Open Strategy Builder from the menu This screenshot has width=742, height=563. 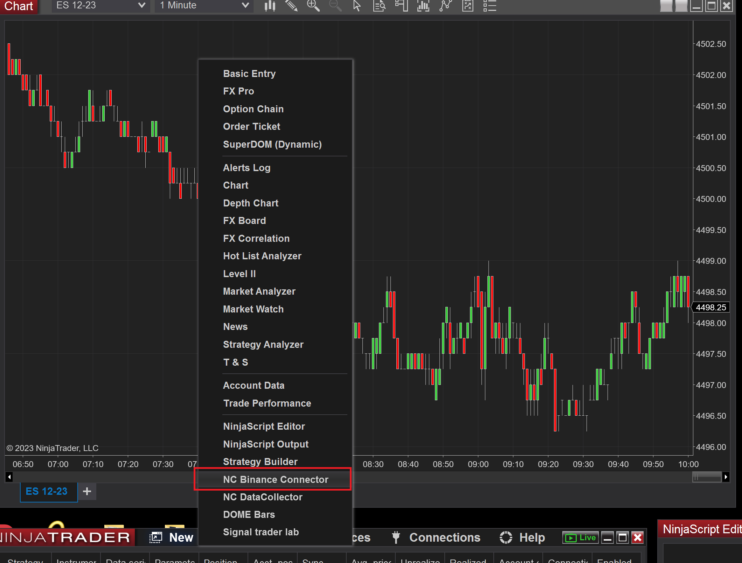[x=260, y=462]
